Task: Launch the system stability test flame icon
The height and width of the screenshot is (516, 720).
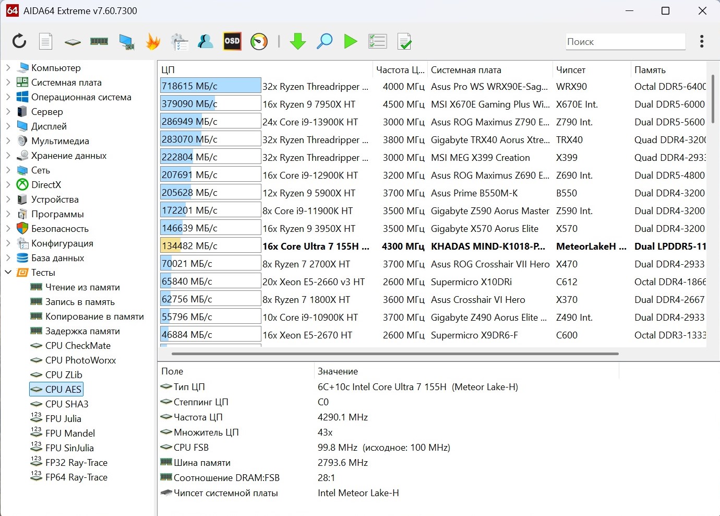Action: click(x=153, y=41)
